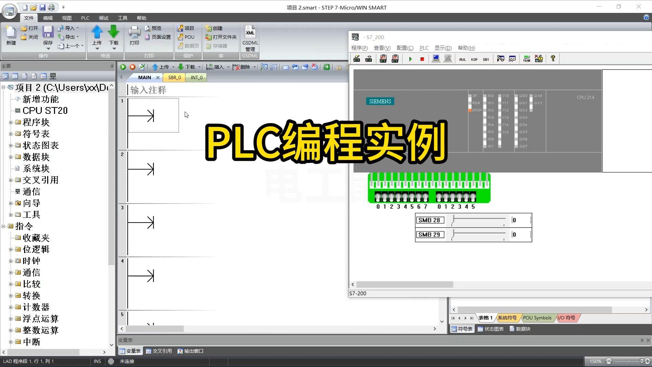Click the KOP view button
Image resolution: width=652 pixels, height=367 pixels.
point(474,59)
